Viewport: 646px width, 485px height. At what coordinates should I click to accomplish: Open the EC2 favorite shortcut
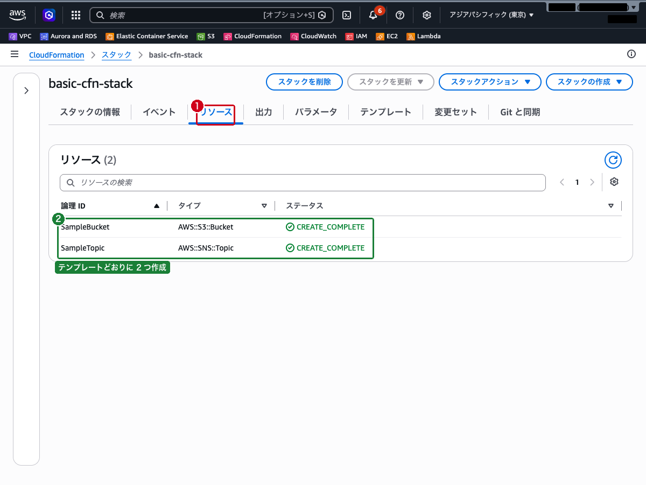click(x=387, y=36)
